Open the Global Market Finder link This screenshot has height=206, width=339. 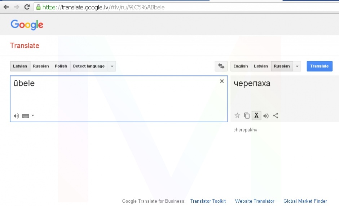(305, 201)
